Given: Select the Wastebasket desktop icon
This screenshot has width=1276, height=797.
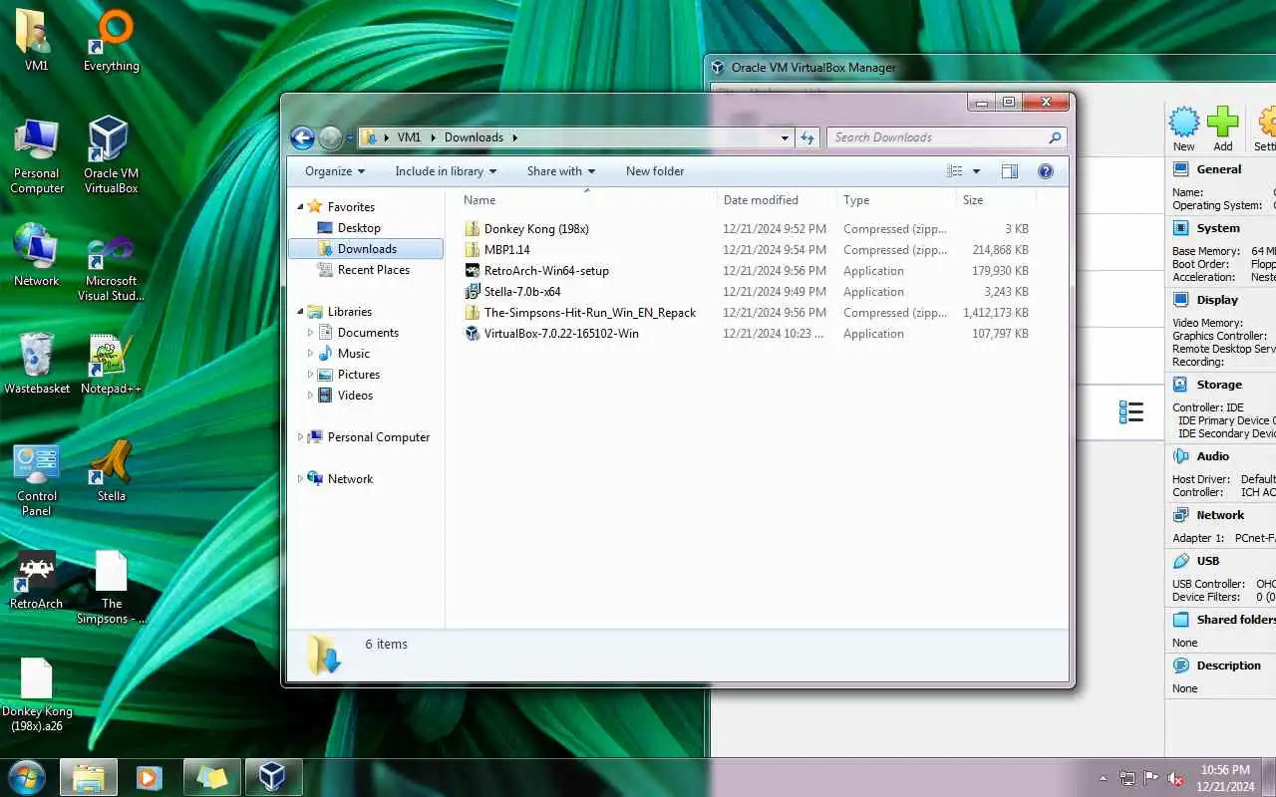Looking at the screenshot, I should click(x=37, y=364).
